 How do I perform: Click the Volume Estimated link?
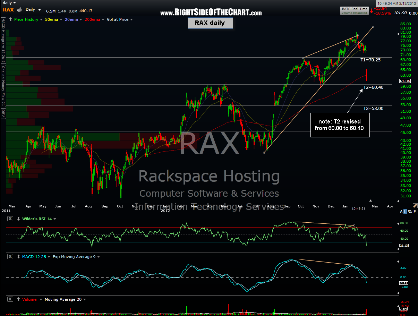pyautogui.click(x=355, y=13)
